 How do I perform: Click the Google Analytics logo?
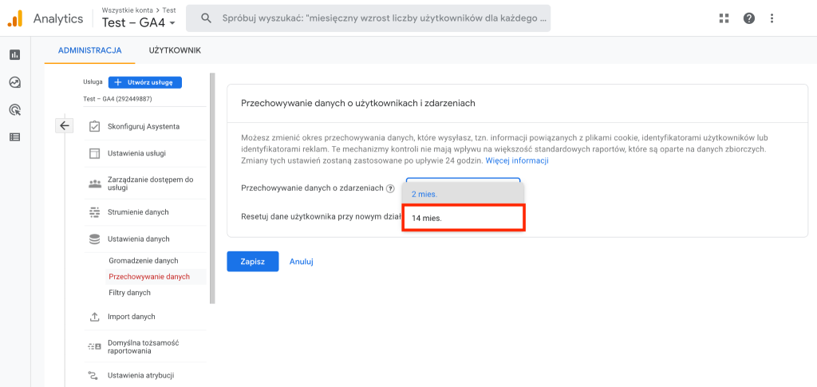tap(15, 18)
